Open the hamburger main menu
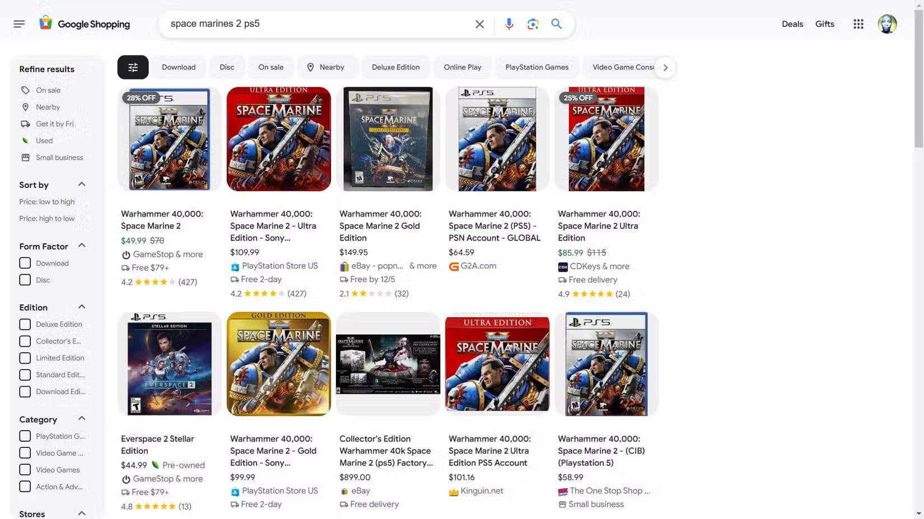This screenshot has height=519, width=924. coord(19,24)
